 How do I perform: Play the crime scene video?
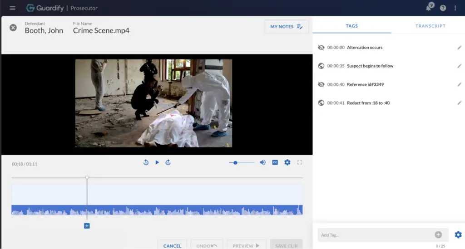[157, 162]
